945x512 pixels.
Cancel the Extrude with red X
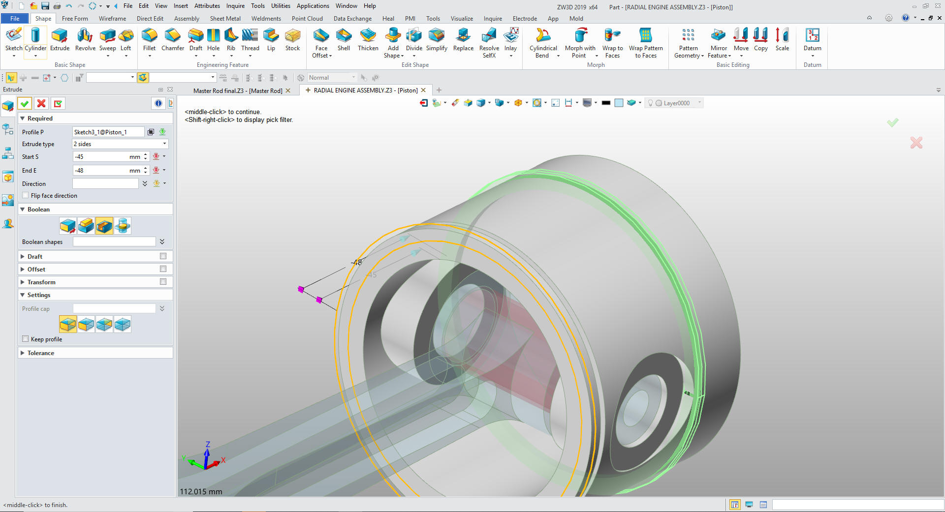[x=41, y=103]
